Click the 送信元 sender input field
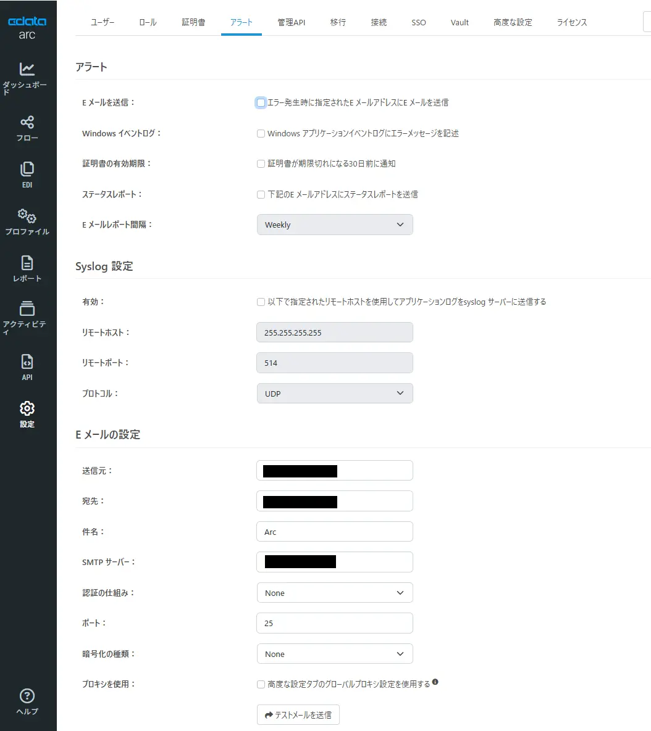Screen dimensions: 651x731 (x=335, y=471)
